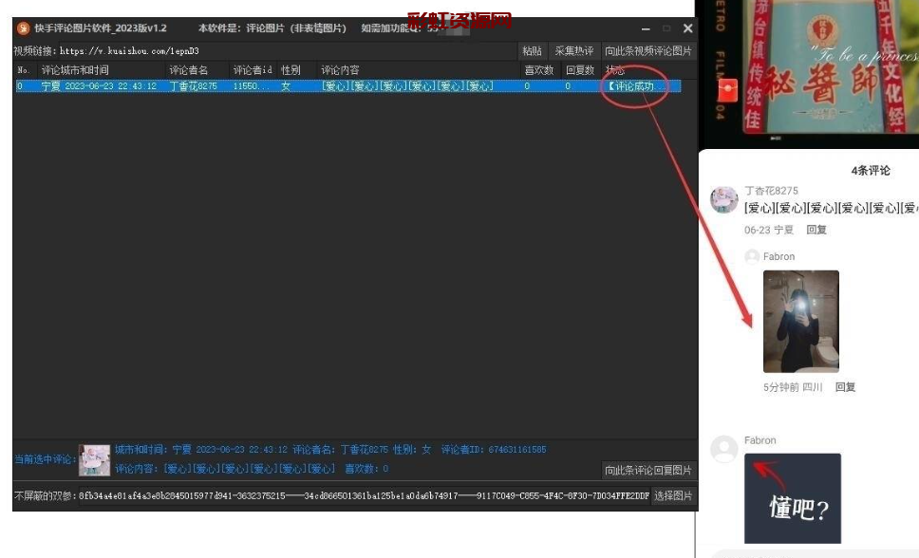Click 向此条视频评论图片 button
The image size is (919, 558).
click(648, 51)
